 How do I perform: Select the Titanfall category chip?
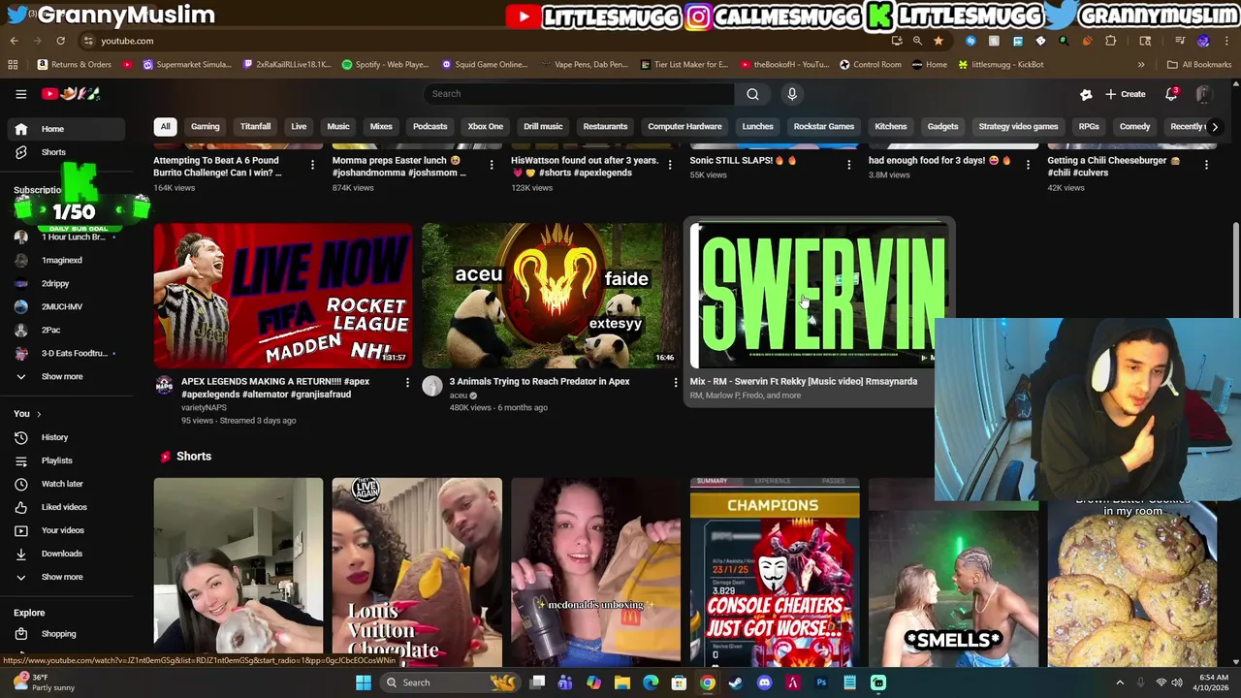tap(255, 126)
